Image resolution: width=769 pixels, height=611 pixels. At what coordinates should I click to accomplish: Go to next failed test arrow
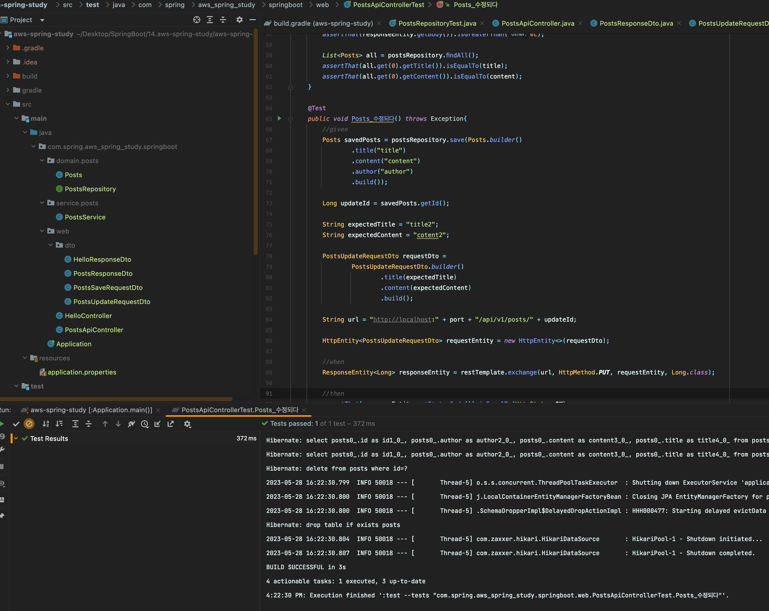(x=118, y=424)
